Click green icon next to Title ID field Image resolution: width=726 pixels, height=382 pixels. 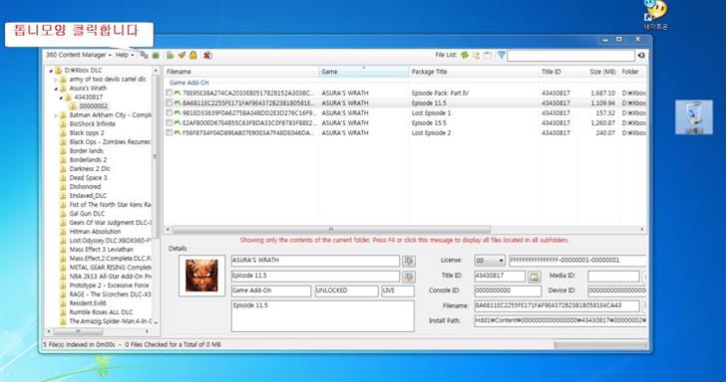535,277
